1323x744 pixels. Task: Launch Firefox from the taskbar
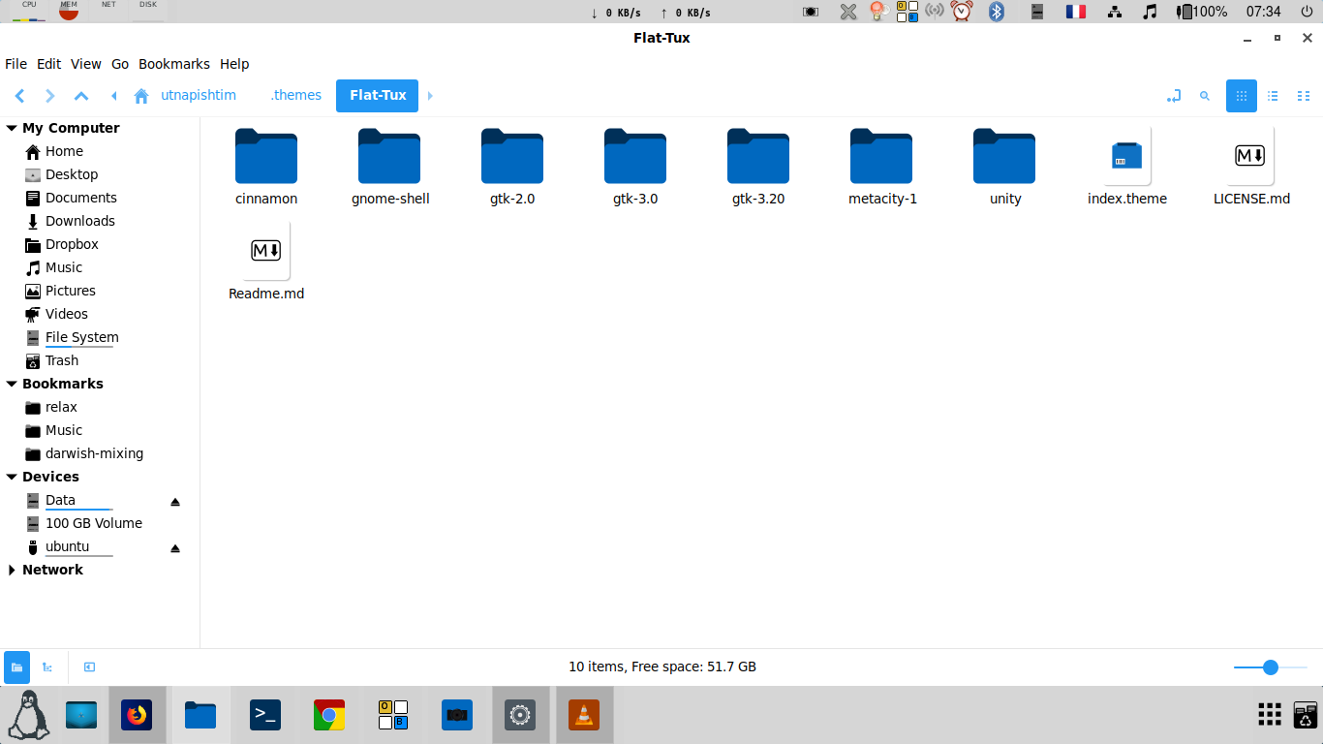(x=137, y=716)
